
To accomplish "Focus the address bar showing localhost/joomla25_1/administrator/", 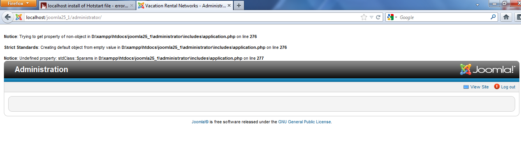I will tap(191, 17).
